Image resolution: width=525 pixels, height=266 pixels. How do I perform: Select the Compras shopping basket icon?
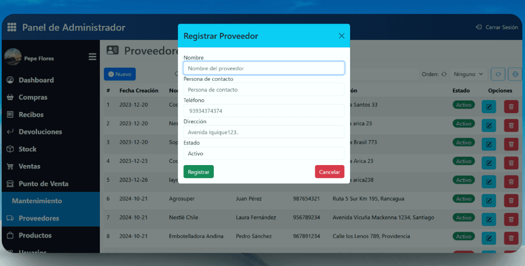[11, 97]
